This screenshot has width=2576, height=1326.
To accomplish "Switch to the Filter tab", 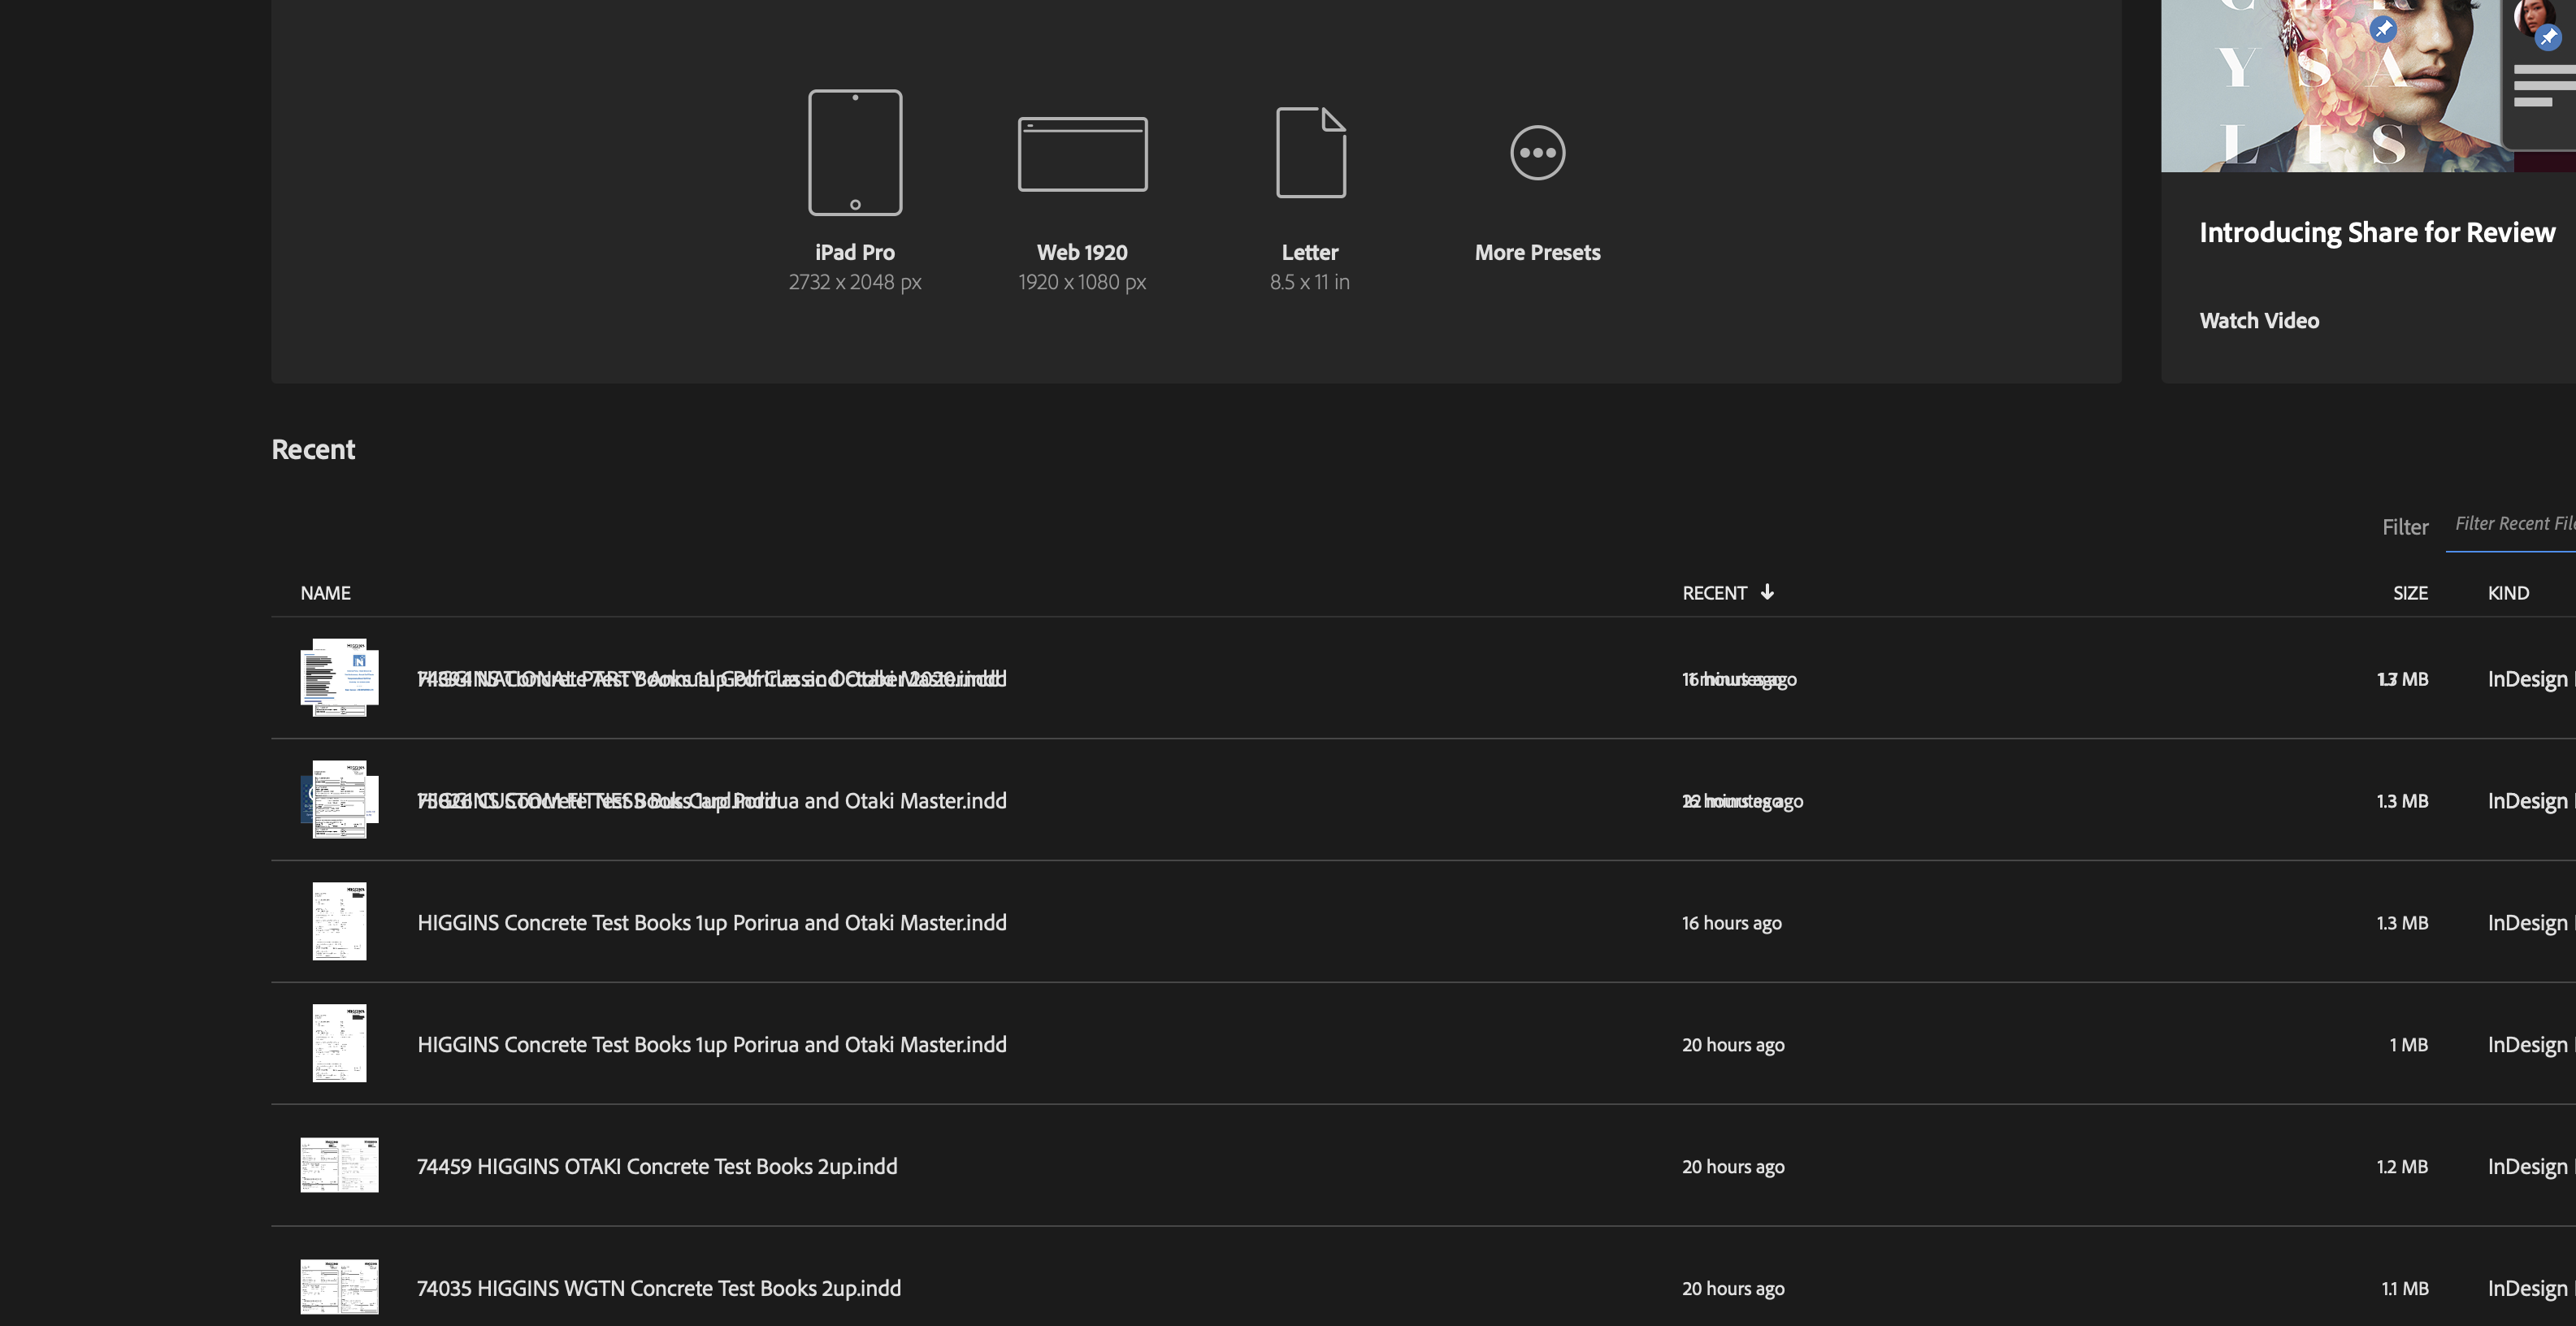I will tap(2405, 526).
